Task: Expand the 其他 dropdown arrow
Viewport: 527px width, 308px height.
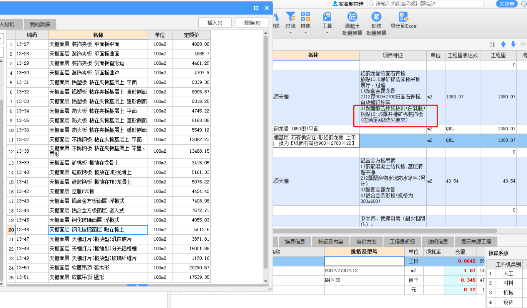Action: 305,33
